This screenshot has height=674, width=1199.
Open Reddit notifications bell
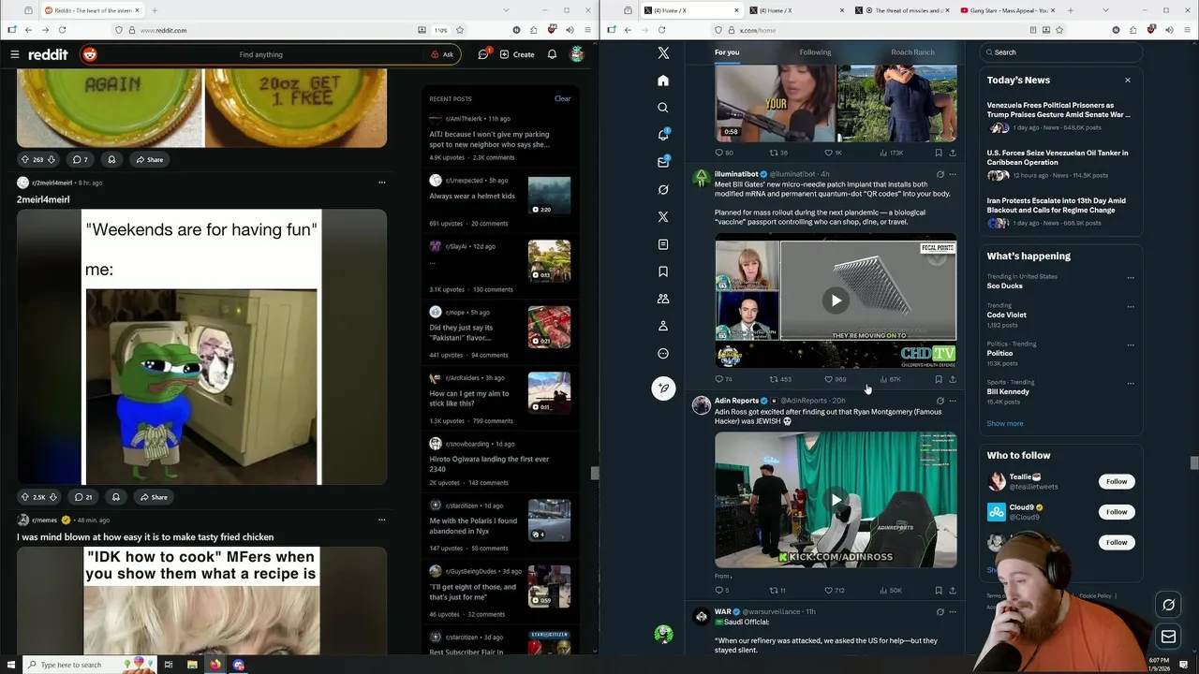[552, 54]
